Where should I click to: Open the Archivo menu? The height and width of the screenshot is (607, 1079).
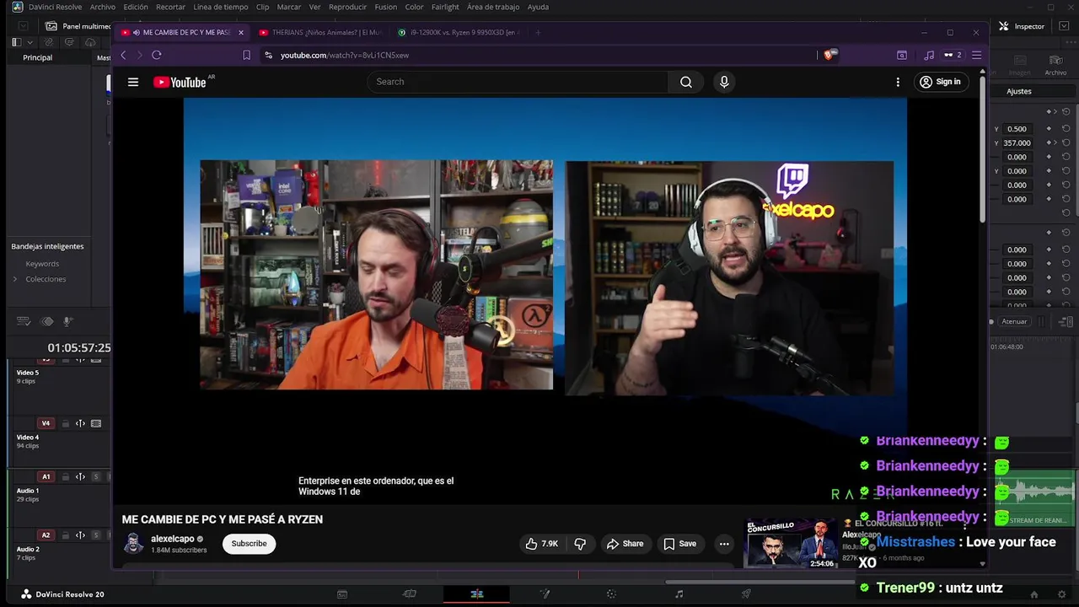point(103,7)
